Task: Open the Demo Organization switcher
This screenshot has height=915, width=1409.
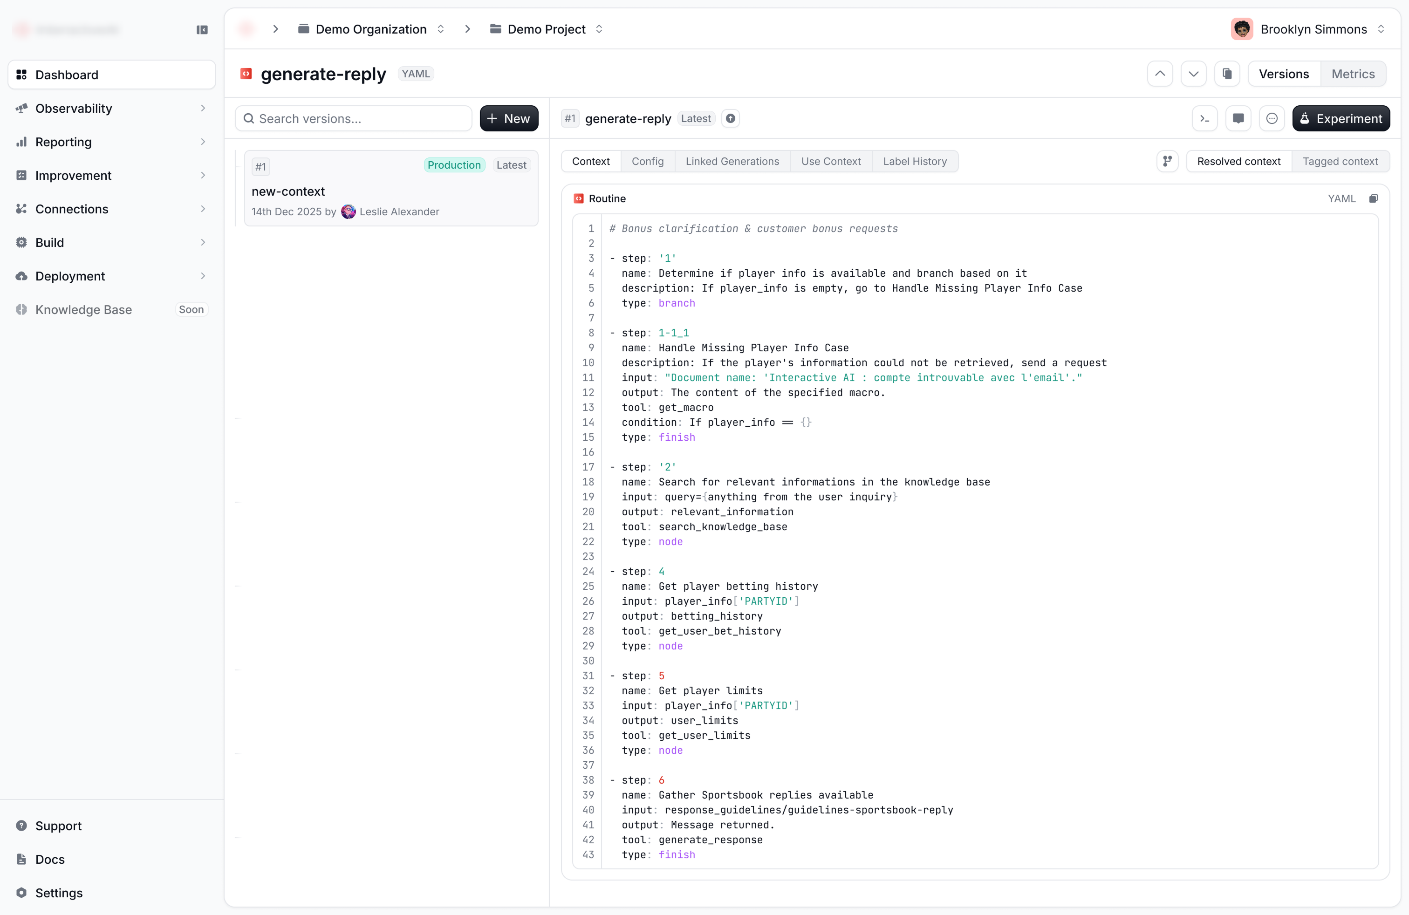Action: click(x=371, y=29)
